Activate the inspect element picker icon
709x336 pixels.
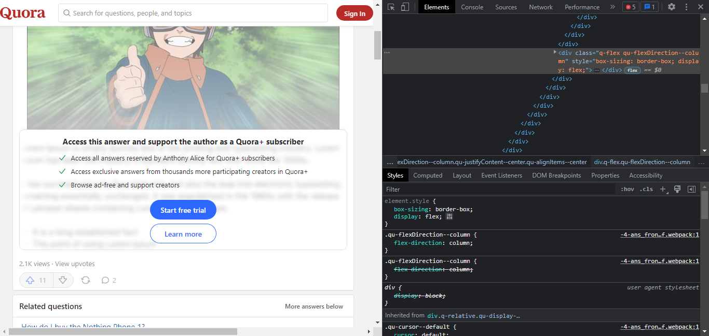pos(391,7)
